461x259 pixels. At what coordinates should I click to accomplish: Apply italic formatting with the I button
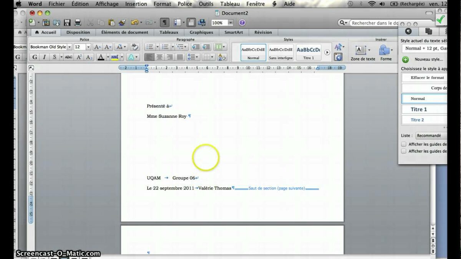[x=44, y=57]
